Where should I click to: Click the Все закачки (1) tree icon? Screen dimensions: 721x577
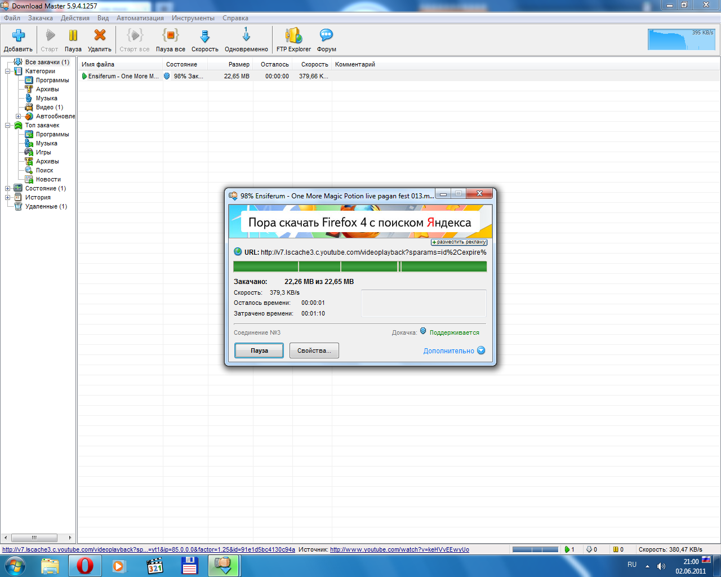[x=18, y=62]
